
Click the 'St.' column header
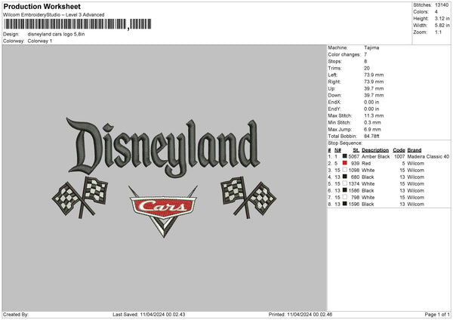[356, 150]
